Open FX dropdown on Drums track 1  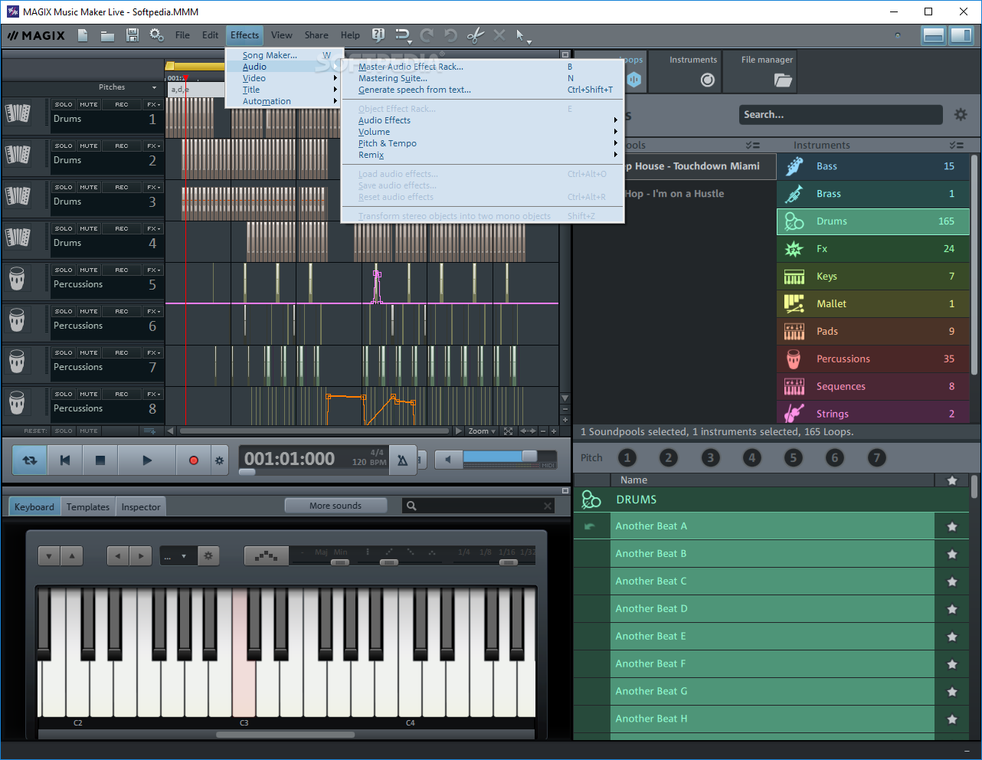pos(153,104)
